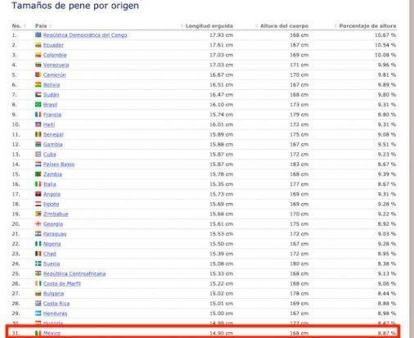414x338 pixels.
Task: Click the Nigeria flag icon
Action: [x=38, y=244]
